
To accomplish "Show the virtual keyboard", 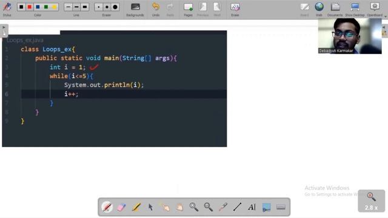I will tap(281, 207).
